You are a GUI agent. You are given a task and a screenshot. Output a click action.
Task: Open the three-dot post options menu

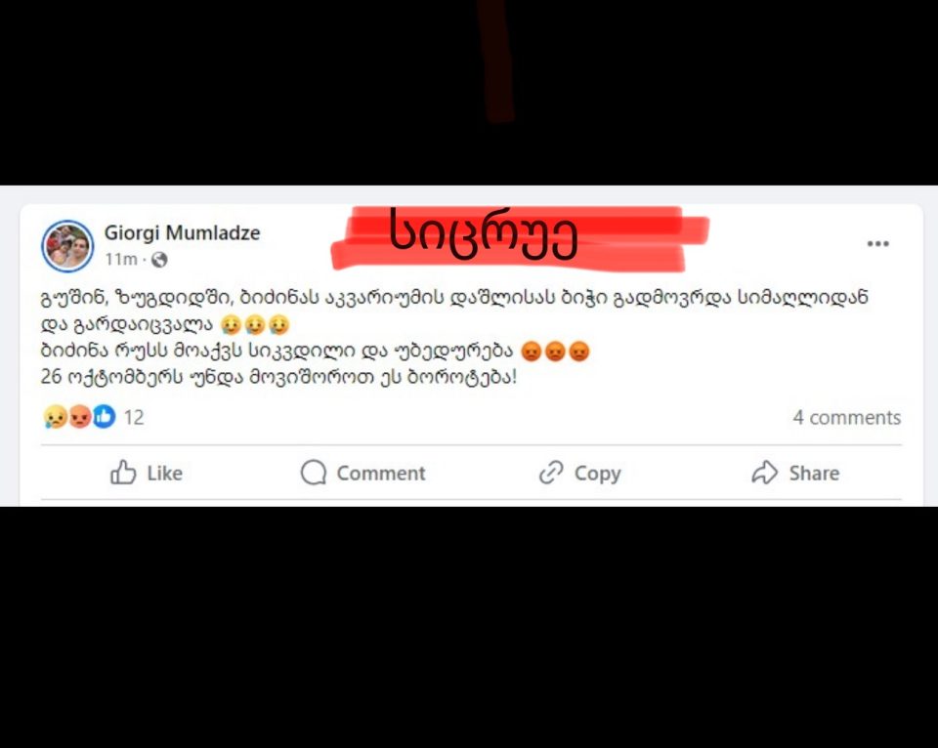coord(877,243)
